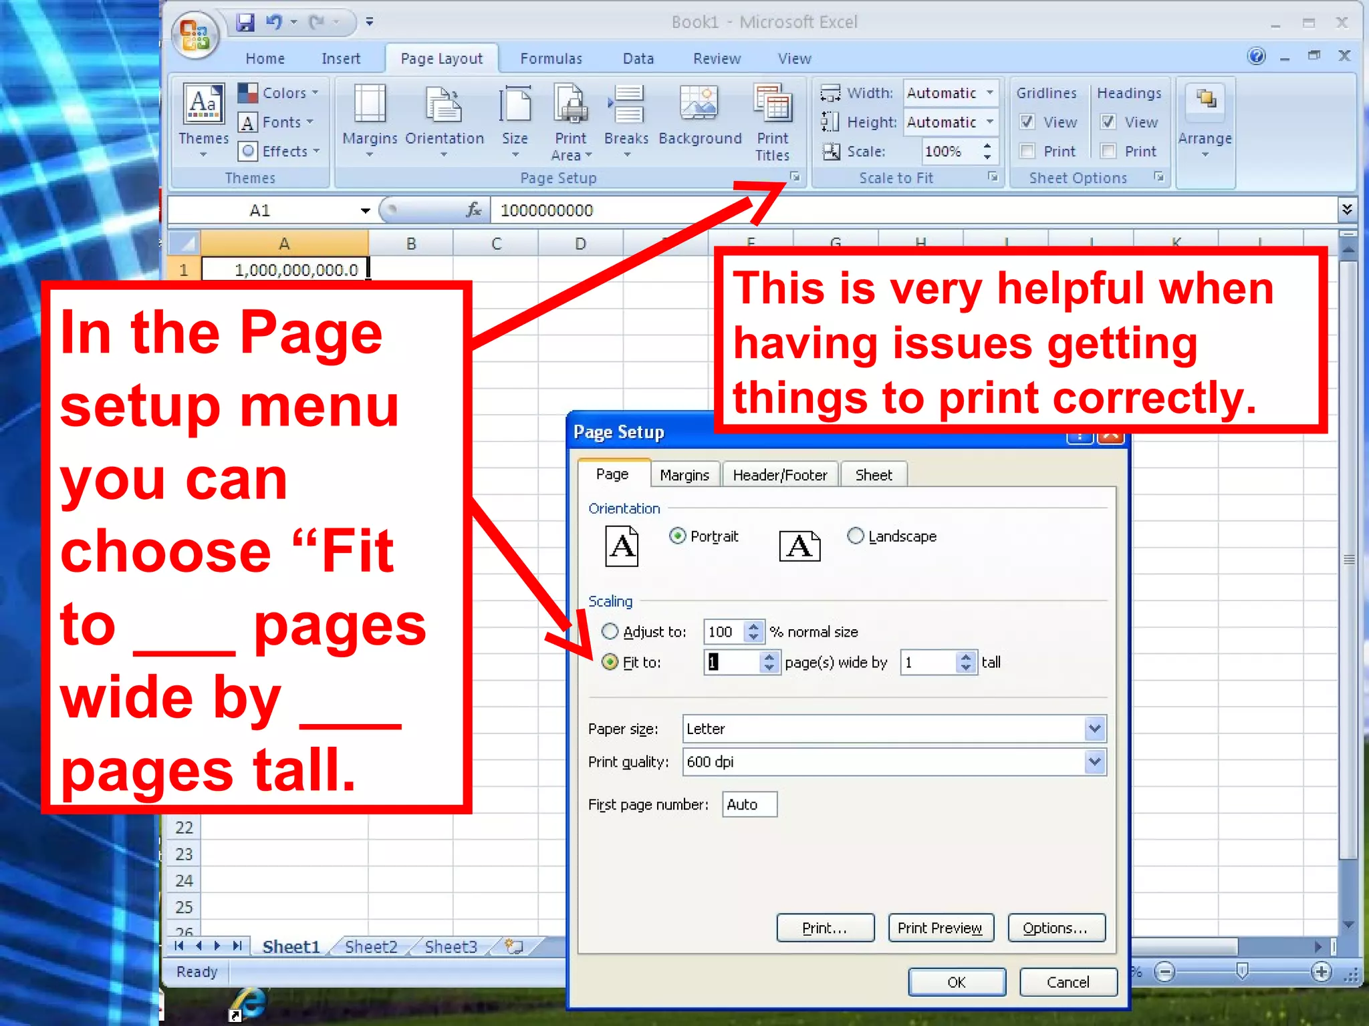This screenshot has width=1369, height=1026.
Task: Go to last sheet navigation arrow
Action: 237,946
